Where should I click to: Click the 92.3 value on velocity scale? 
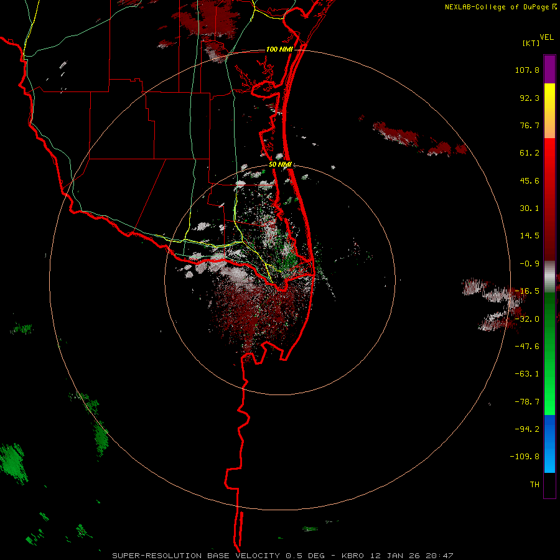click(530, 98)
